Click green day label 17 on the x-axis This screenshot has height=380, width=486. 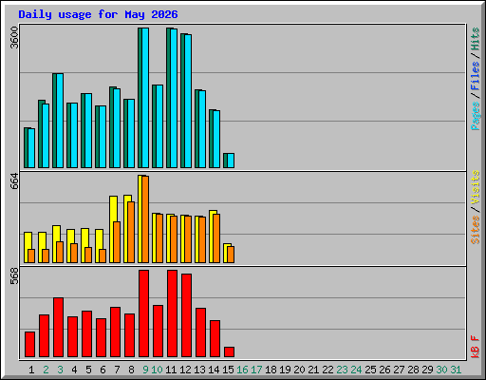256,370
